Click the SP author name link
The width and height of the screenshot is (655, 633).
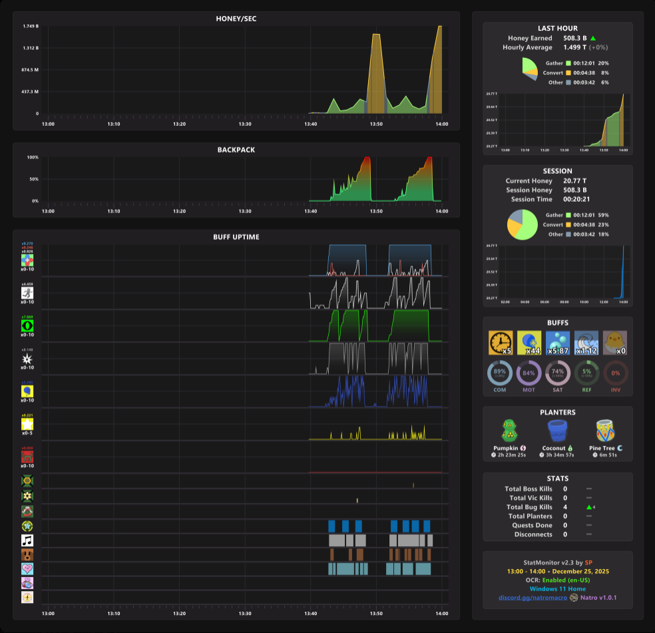[x=588, y=562]
